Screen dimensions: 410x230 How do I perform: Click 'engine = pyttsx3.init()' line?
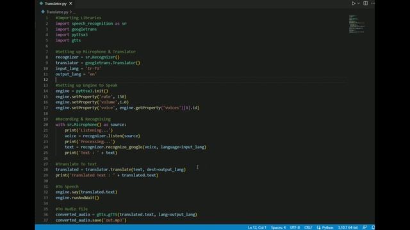(81, 91)
